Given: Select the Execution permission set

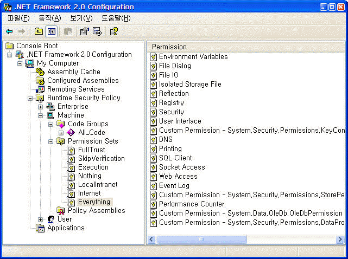Looking at the screenshot, I should 93,167.
